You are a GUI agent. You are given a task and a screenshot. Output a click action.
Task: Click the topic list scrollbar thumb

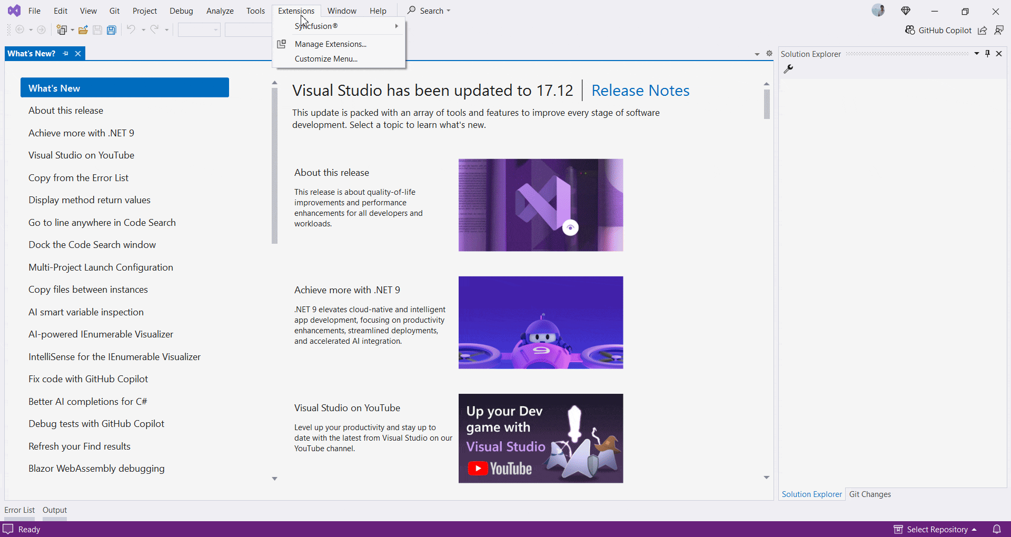tap(274, 166)
